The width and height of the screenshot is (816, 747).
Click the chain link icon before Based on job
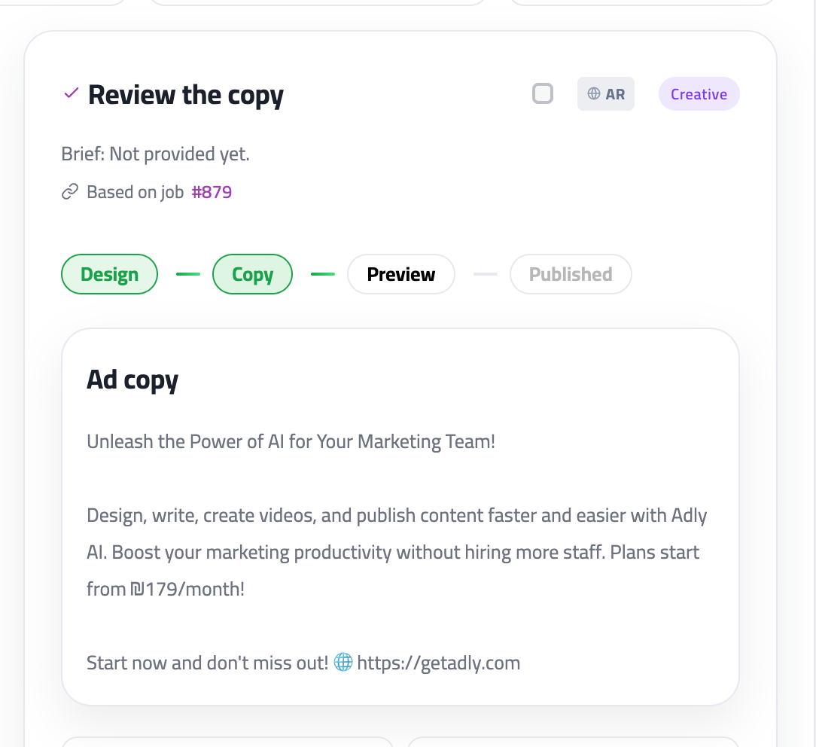(69, 191)
